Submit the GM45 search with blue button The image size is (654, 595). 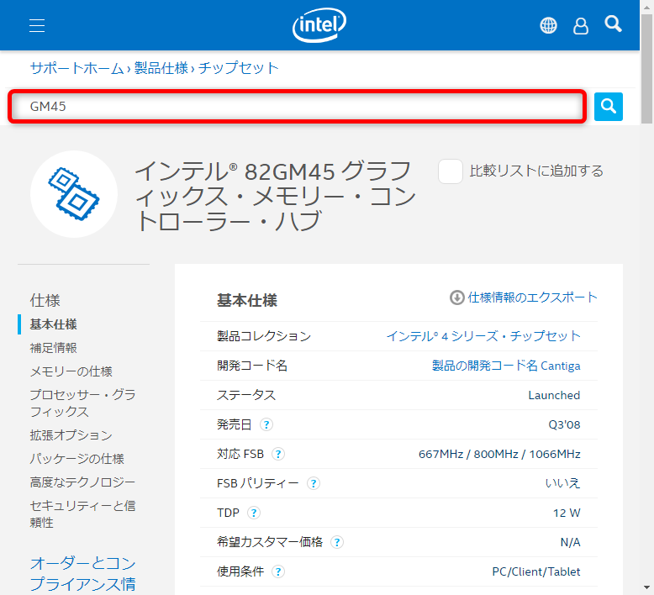[x=608, y=107]
